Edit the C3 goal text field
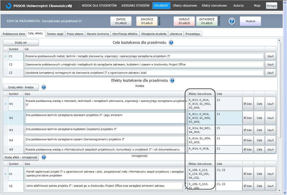The image size is (287, 195). coord(144,73)
